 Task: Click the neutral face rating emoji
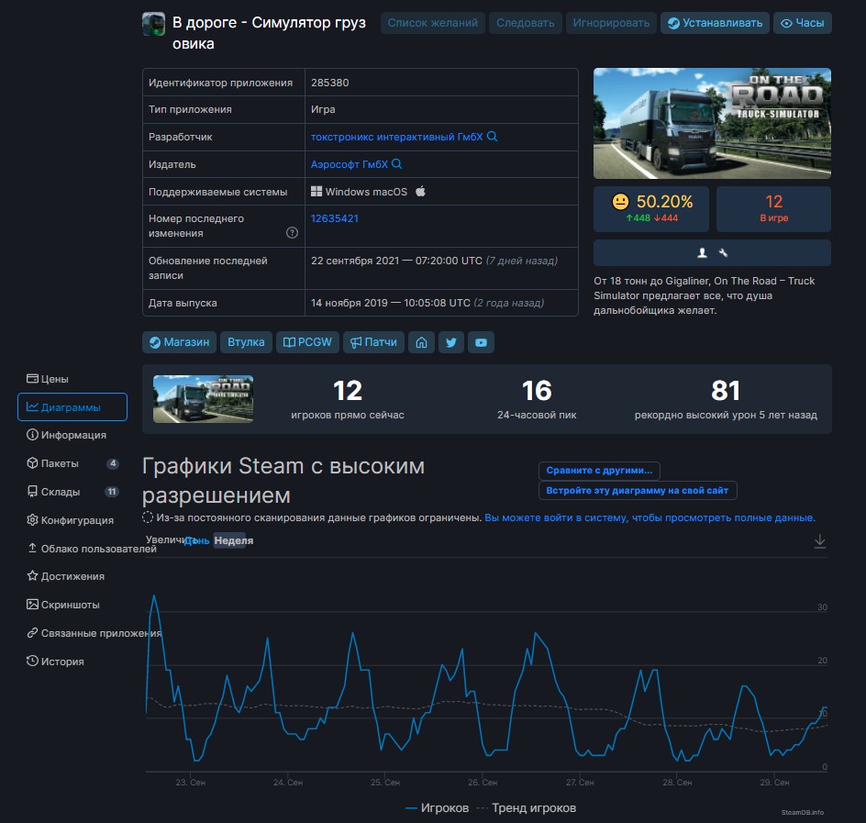620,202
